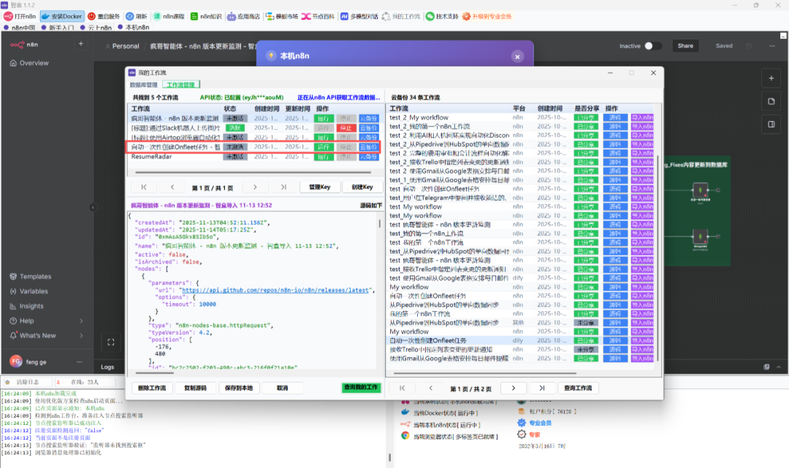Expand the Help menu in sidebar
The width and height of the screenshot is (789, 468).
coord(27,321)
